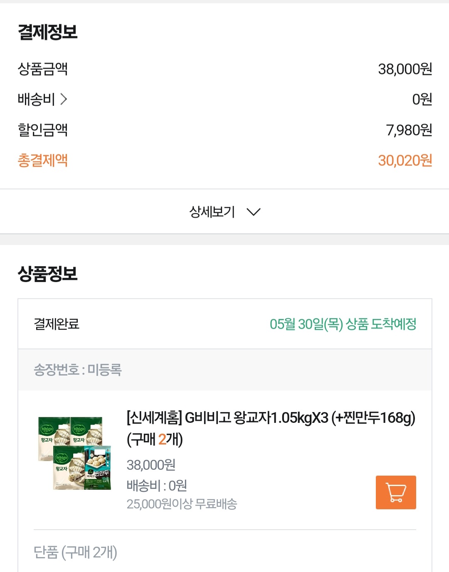Open the 신세계홈 G비비고 왕교자 product title
The width and height of the screenshot is (449, 572).
[270, 427]
